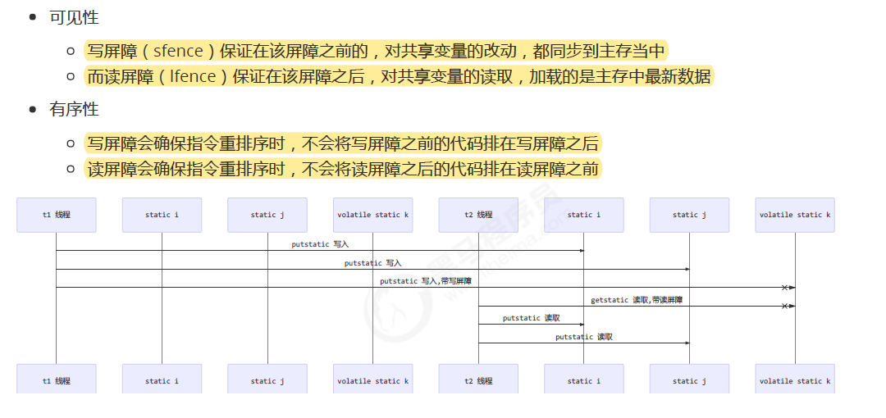This screenshot has width=886, height=418.
Task: Click the second putstatic 写入 label pointing to static j
Action: pos(373,263)
